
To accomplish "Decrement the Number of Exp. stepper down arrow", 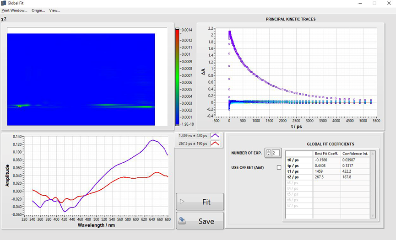I will point(268,154).
